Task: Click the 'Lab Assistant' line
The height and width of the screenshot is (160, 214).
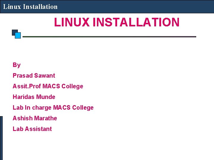Action: point(32,129)
